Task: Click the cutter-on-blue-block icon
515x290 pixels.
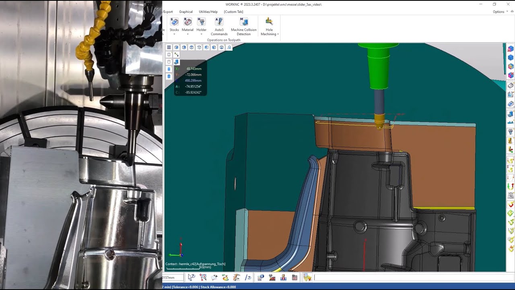Action: click(x=283, y=277)
